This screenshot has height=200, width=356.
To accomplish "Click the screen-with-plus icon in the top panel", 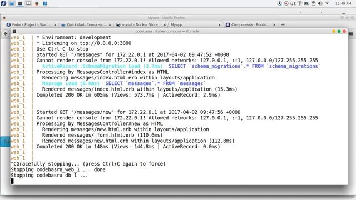I will tap(28, 3).
